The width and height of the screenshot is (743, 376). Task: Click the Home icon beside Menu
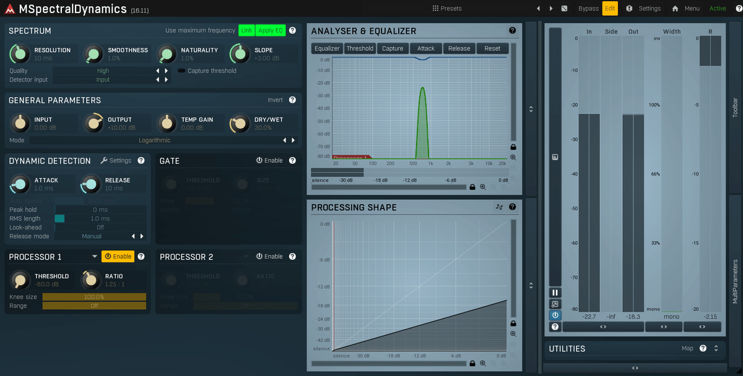(675, 9)
